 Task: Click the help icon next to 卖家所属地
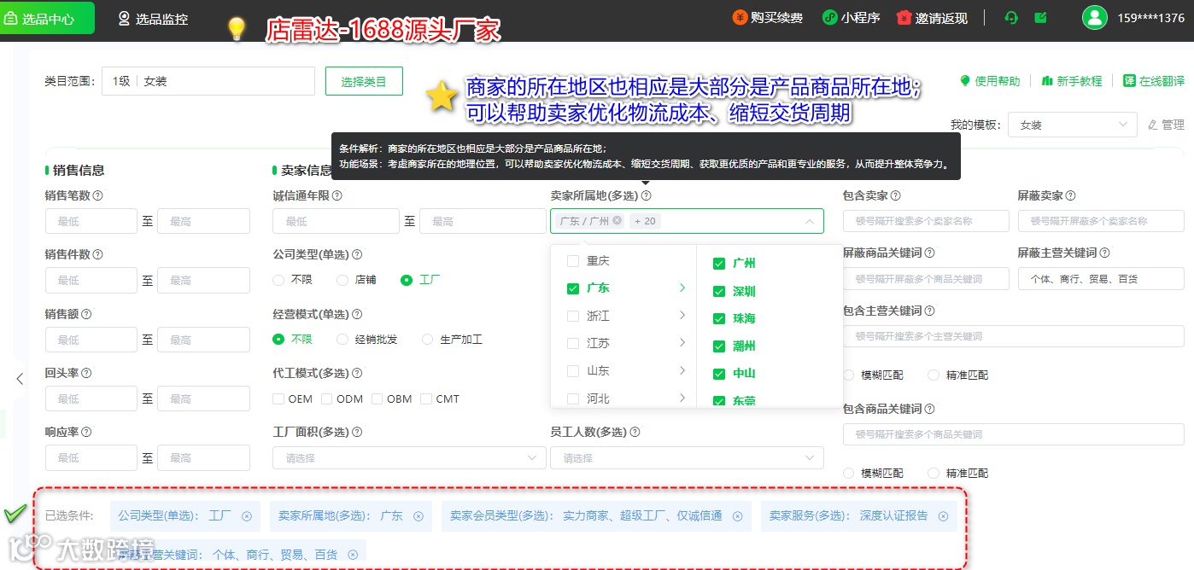[647, 195]
